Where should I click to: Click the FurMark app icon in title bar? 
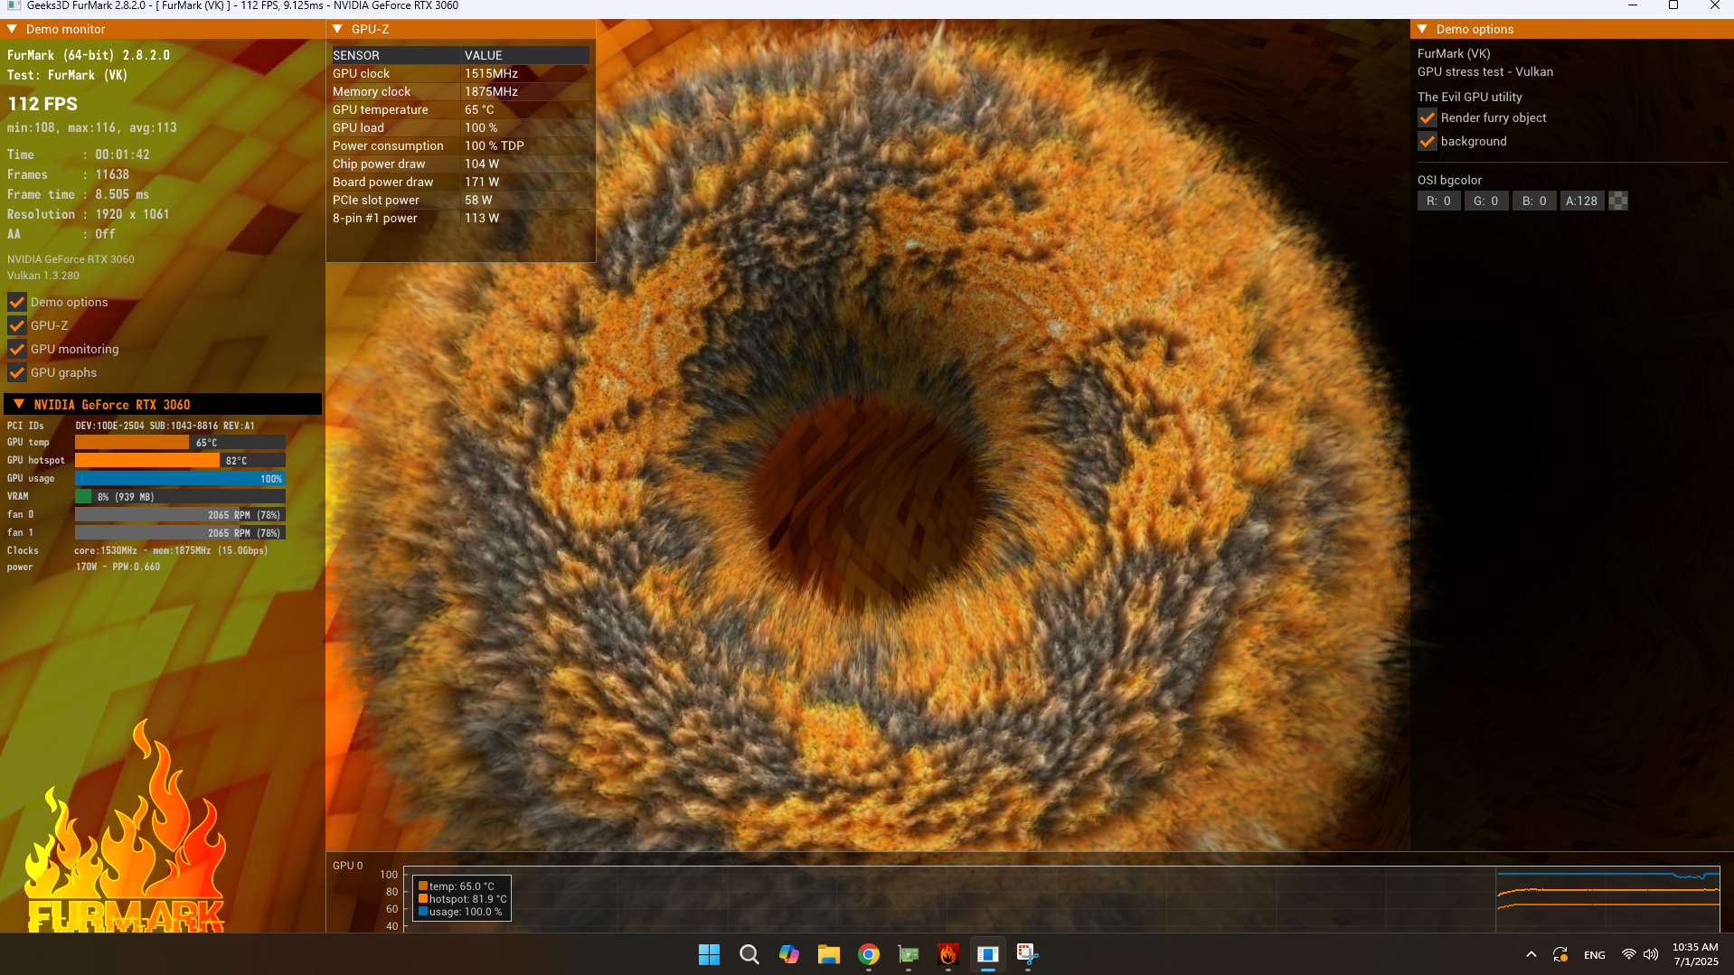coord(13,5)
